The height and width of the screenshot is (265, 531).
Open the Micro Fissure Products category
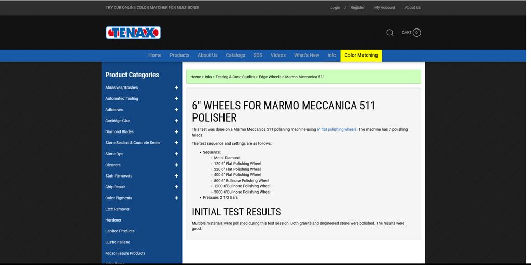tap(125, 253)
